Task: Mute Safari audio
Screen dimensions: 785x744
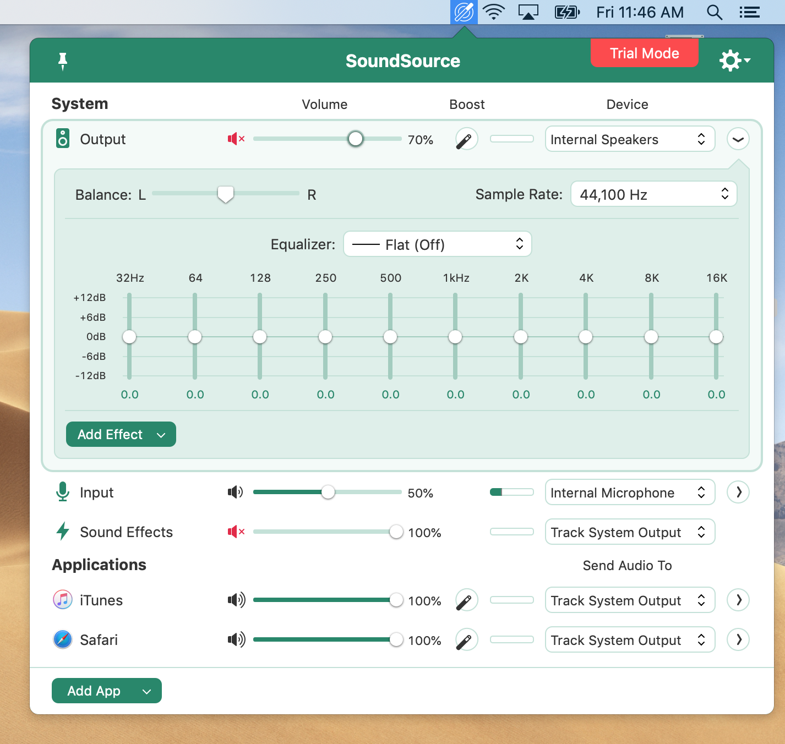Action: [x=237, y=639]
